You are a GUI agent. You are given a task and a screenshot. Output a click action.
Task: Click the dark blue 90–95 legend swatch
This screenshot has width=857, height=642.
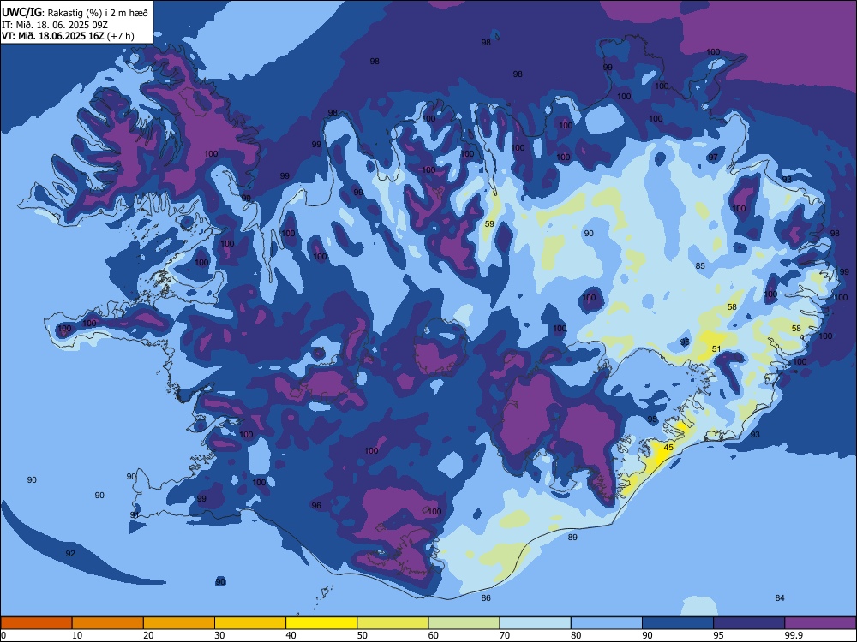click(678, 623)
